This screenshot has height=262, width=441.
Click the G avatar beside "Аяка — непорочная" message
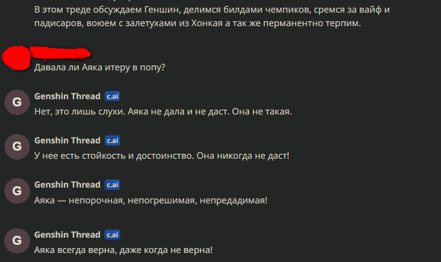click(17, 191)
